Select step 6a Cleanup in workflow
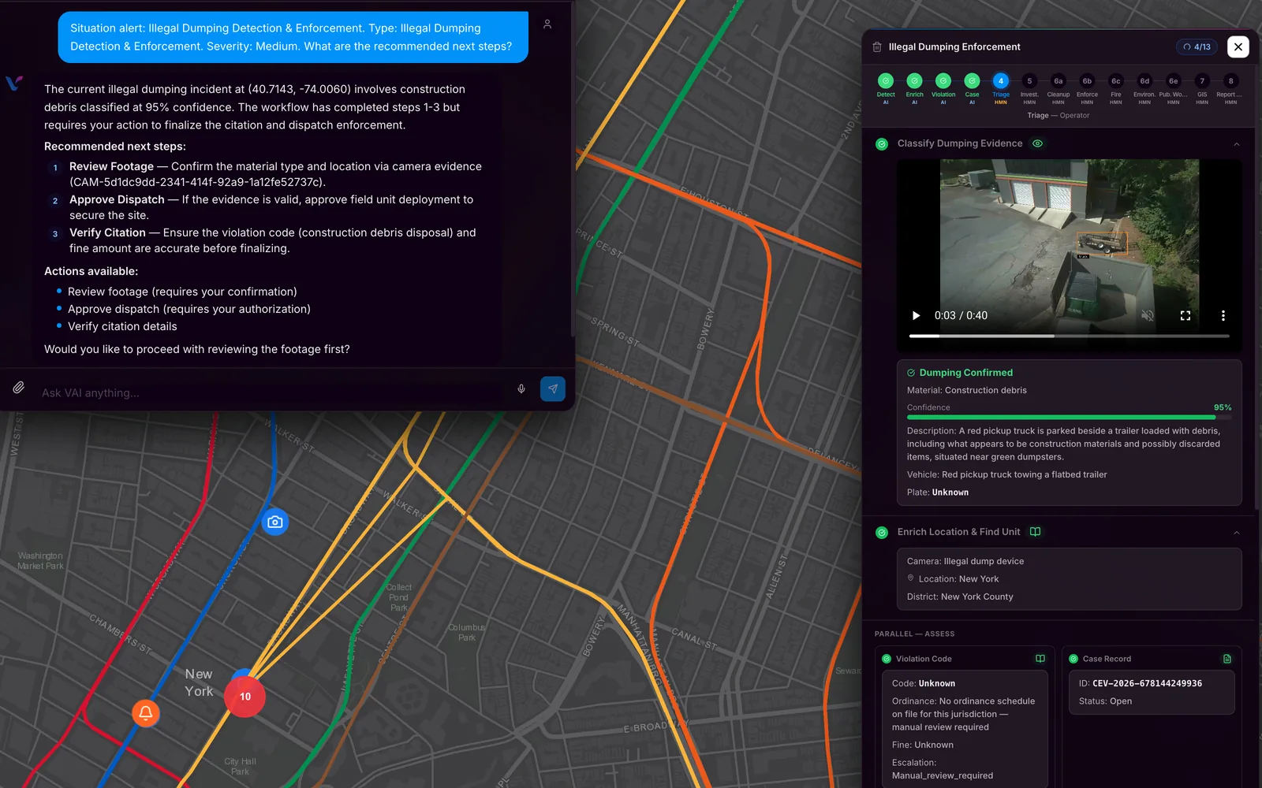Image resolution: width=1262 pixels, height=788 pixels. click(1059, 88)
